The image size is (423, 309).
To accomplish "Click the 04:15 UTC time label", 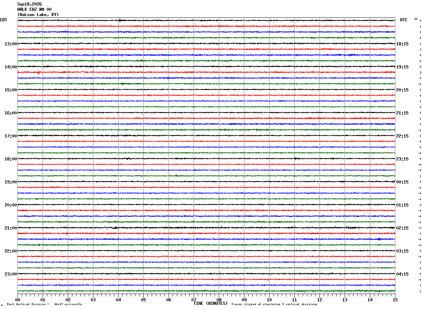I will pos(402,274).
